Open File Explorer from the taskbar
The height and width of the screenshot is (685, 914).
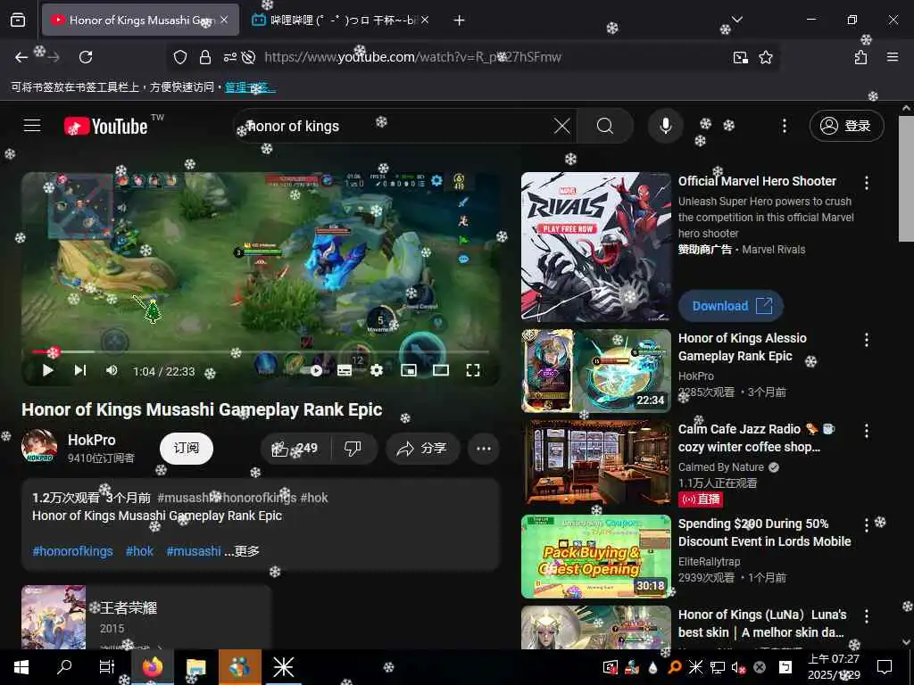click(195, 667)
